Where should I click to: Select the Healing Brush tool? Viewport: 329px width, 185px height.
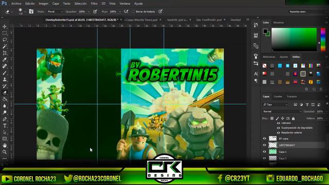click(5, 66)
